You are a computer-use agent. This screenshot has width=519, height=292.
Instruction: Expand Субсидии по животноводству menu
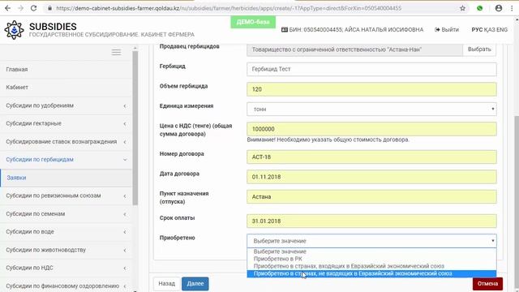point(66,250)
